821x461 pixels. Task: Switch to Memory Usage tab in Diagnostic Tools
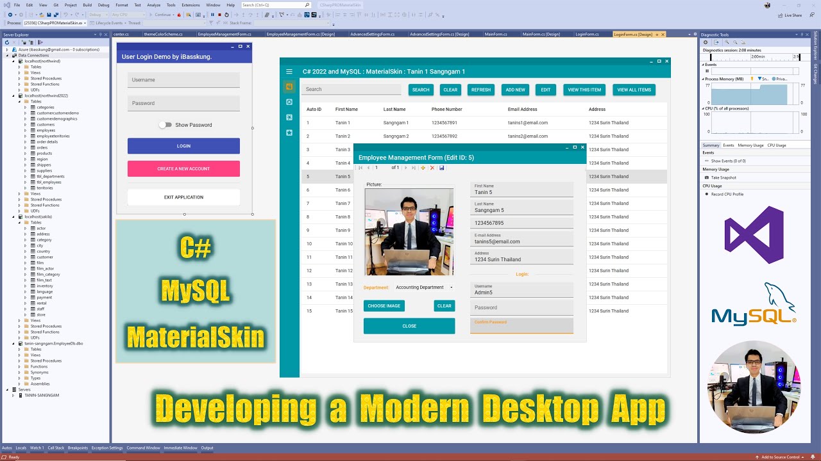(x=750, y=145)
